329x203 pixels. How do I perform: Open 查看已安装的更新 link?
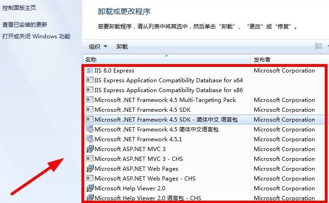pyautogui.click(x=25, y=25)
